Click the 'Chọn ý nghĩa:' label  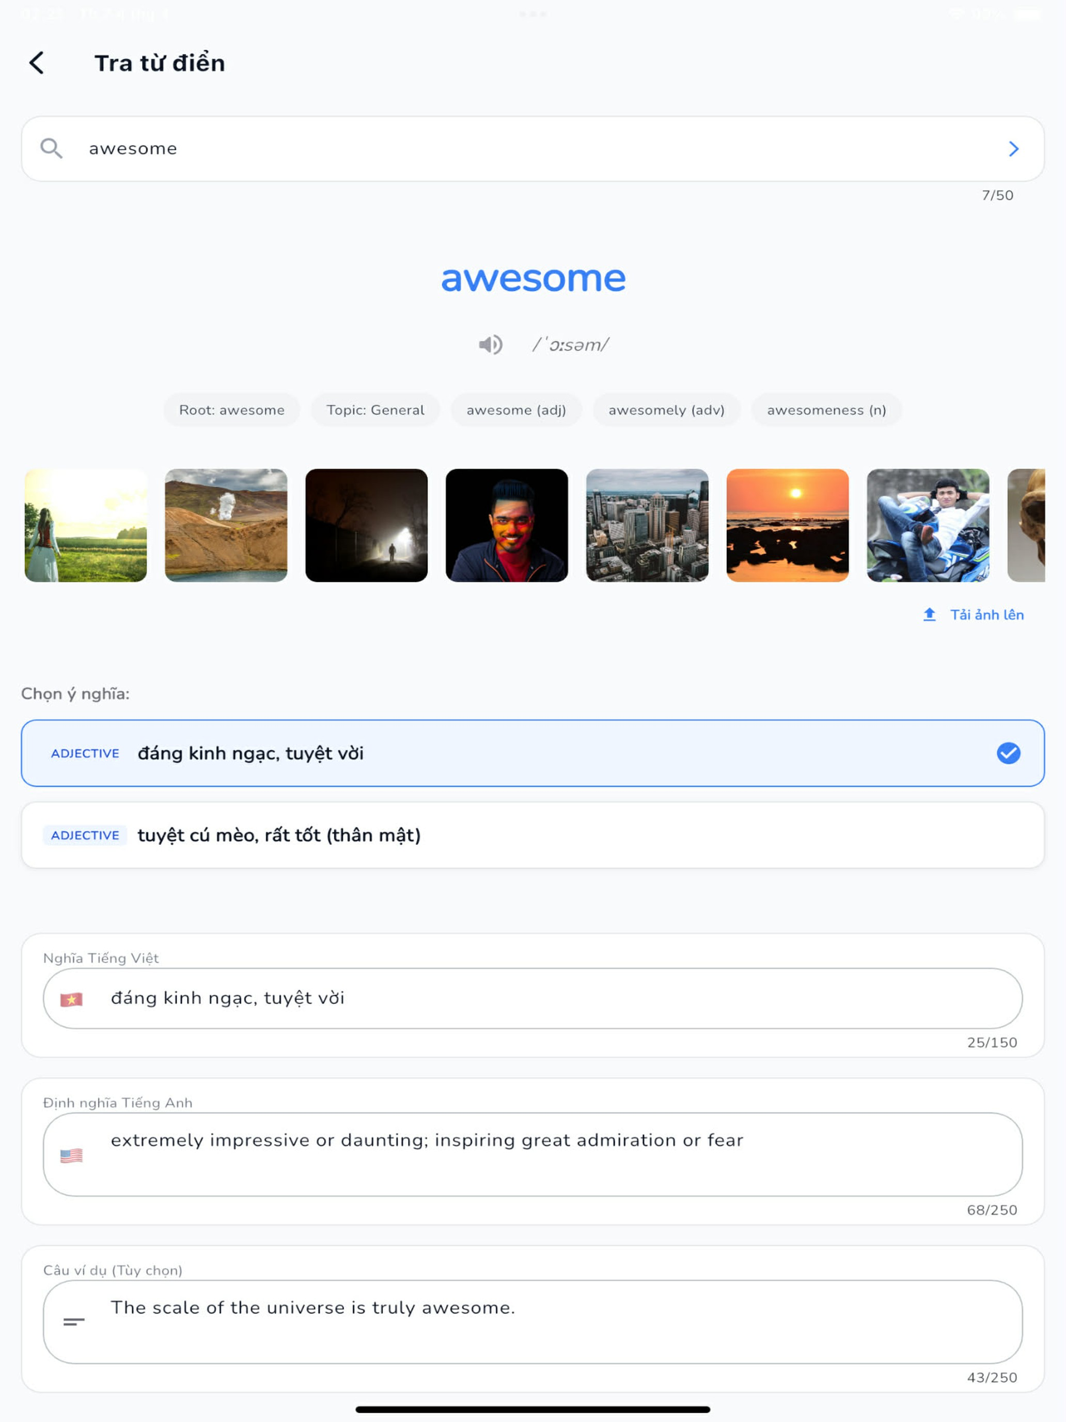point(75,693)
